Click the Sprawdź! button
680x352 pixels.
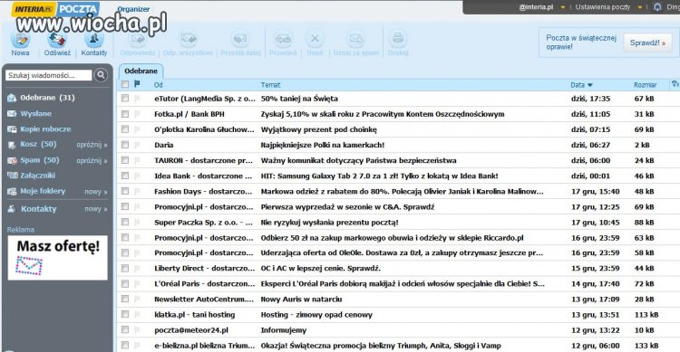click(647, 43)
